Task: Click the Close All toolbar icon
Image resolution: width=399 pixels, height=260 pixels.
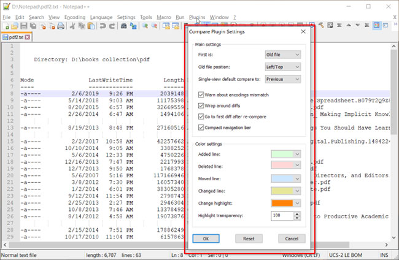Action: click(52, 26)
